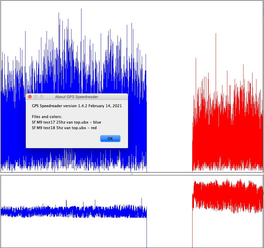Click the white gap between upper graph datasets
Screen dimensions: 264x248
coord(169,88)
